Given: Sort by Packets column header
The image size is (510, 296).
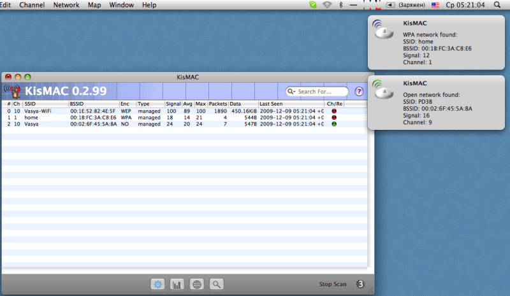Looking at the screenshot, I should (218, 104).
